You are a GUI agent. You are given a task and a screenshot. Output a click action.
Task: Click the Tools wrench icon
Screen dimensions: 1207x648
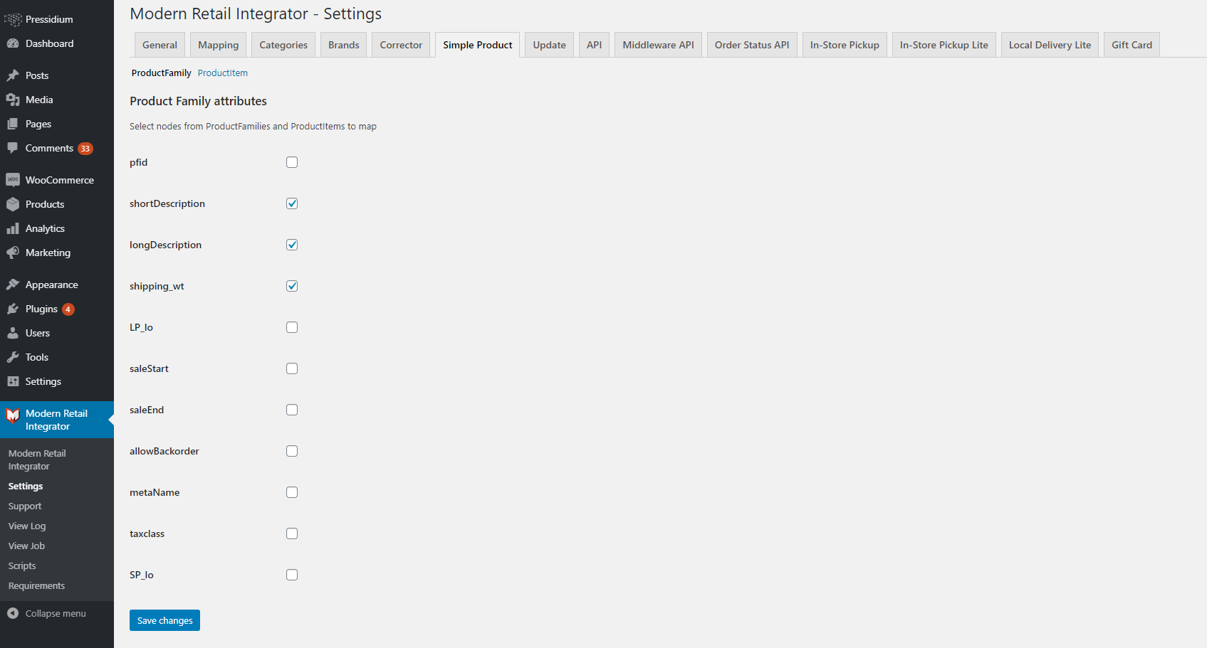(13, 357)
